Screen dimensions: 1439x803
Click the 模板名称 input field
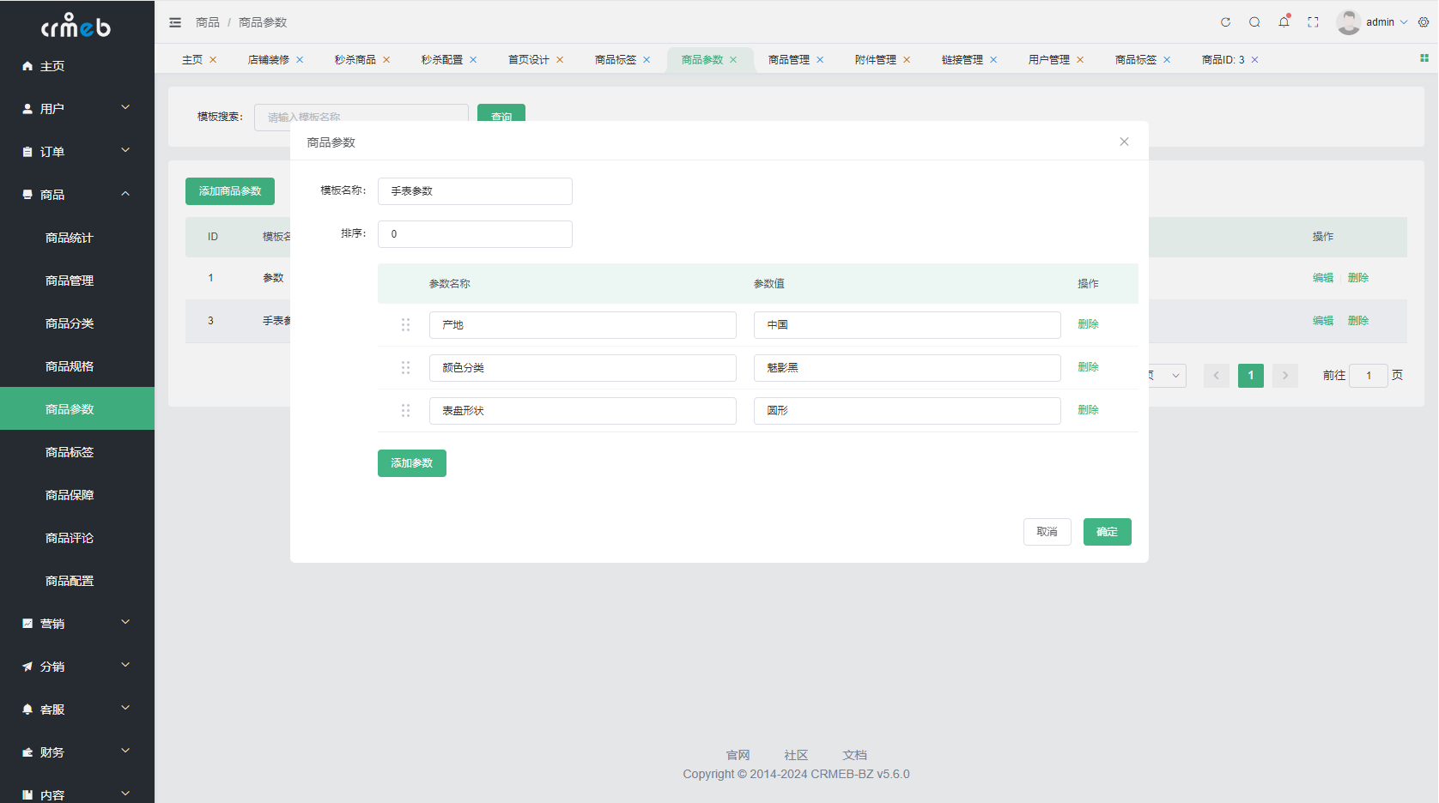click(475, 191)
